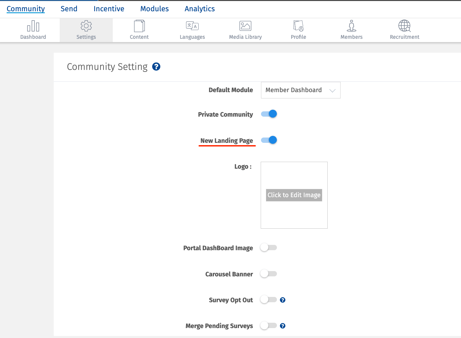This screenshot has width=461, height=338.
Task: Turn on Portal DashBoard Image switch
Action: (x=269, y=248)
